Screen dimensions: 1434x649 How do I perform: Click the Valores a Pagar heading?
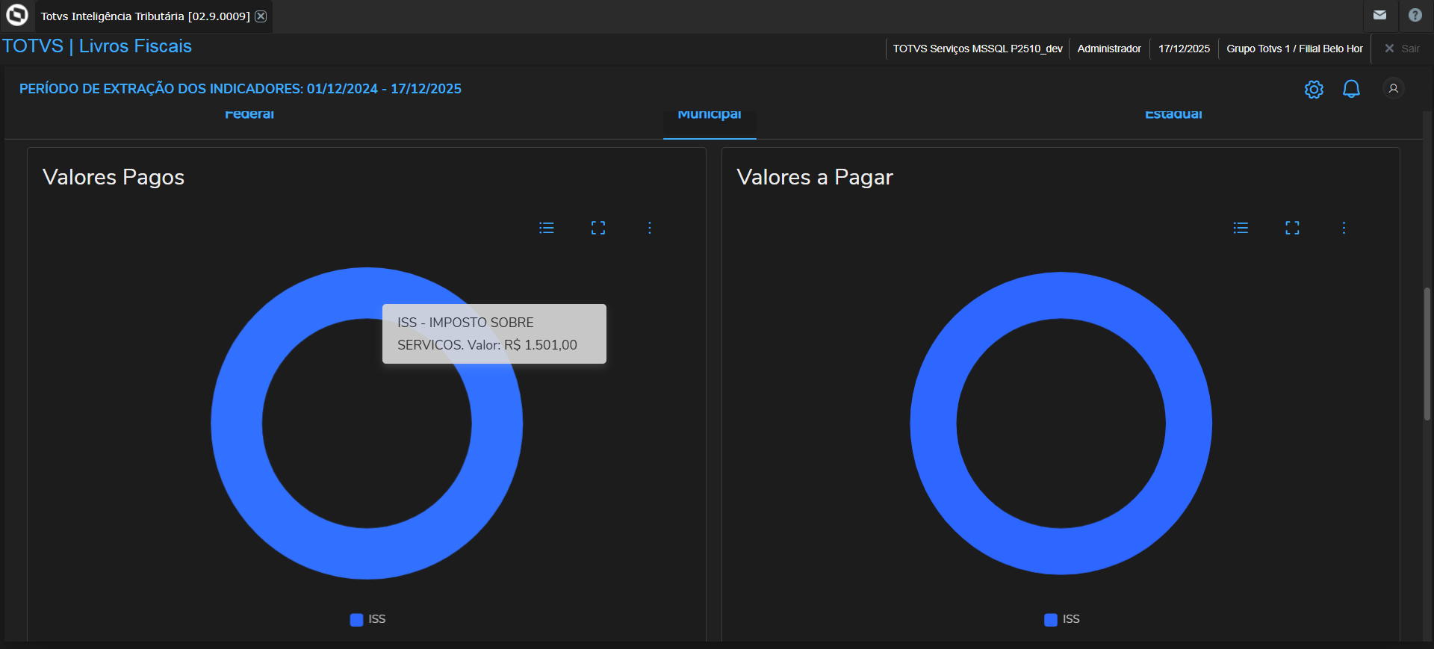pos(815,177)
